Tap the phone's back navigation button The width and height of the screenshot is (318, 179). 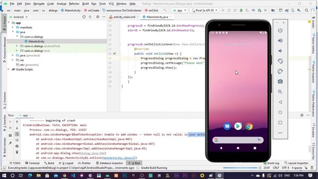[221, 148]
